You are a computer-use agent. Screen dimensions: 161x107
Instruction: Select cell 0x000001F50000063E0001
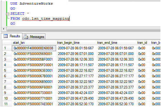pyautogui.click(x=34, y=71)
